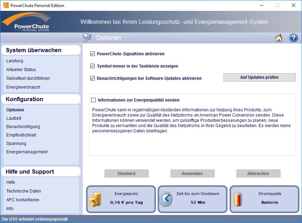Go to Aktueller Status
302x223 pixels.
(x=21, y=70)
